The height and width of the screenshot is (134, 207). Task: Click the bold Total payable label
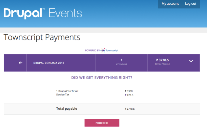click(67, 108)
